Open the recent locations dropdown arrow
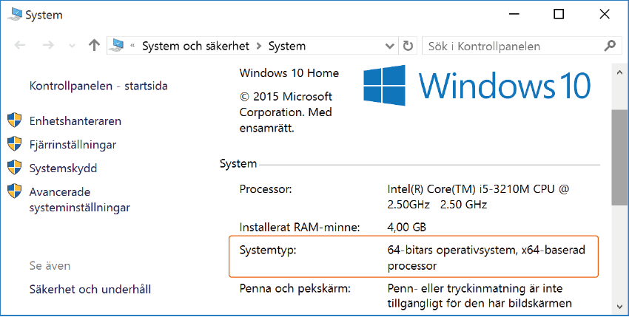Screen dimensions: 629x317 point(71,46)
